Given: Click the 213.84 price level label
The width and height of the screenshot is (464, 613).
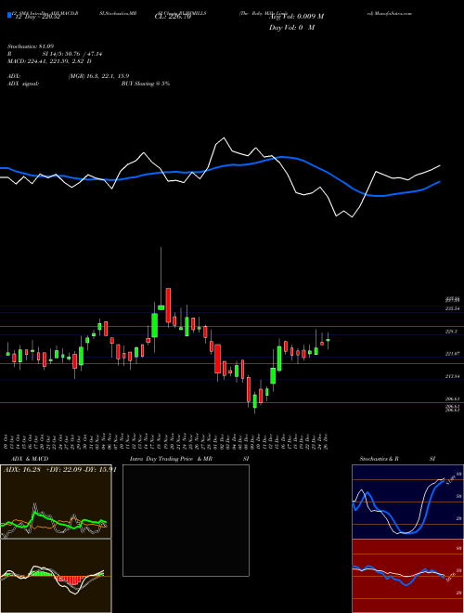Looking at the screenshot, I should tap(452, 376).
